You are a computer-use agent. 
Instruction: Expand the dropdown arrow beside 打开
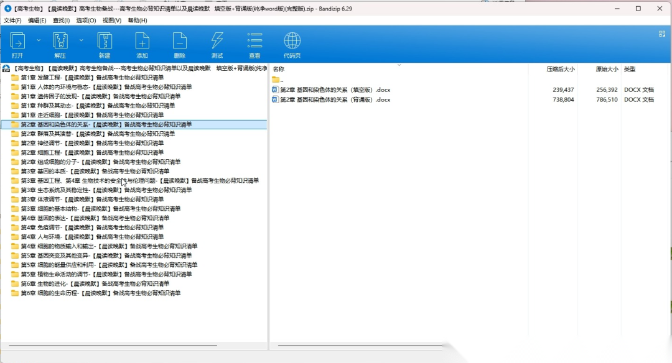39,40
